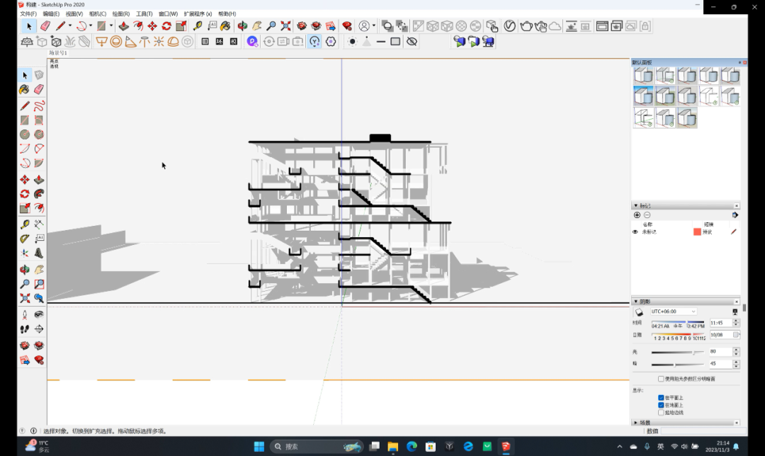Click the shadow time slider

(678, 322)
